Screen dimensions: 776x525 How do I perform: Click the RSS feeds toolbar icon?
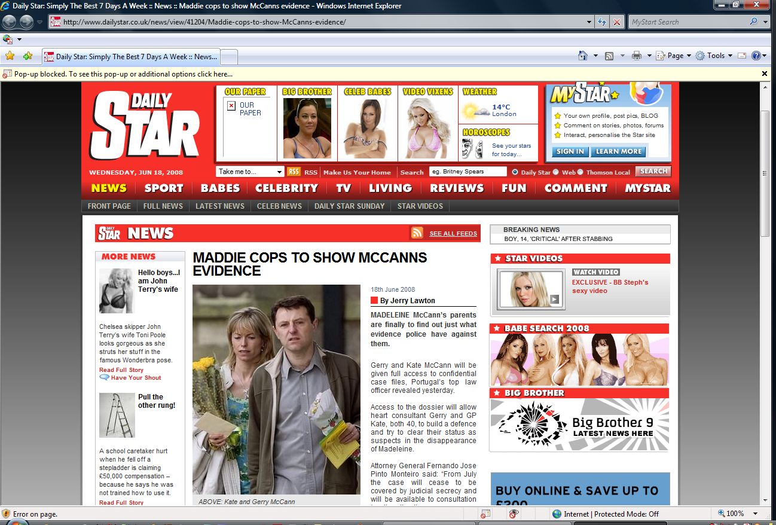pyautogui.click(x=609, y=56)
